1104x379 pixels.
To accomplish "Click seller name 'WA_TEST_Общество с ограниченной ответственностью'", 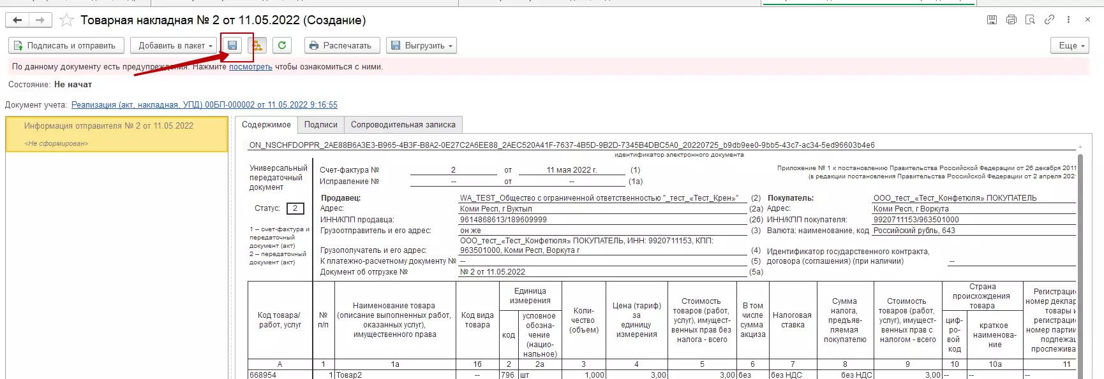I will tap(599, 198).
